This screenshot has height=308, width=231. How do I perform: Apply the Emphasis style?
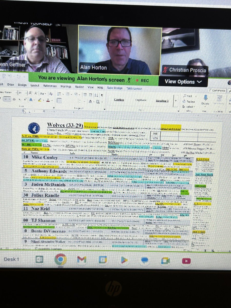[141, 100]
